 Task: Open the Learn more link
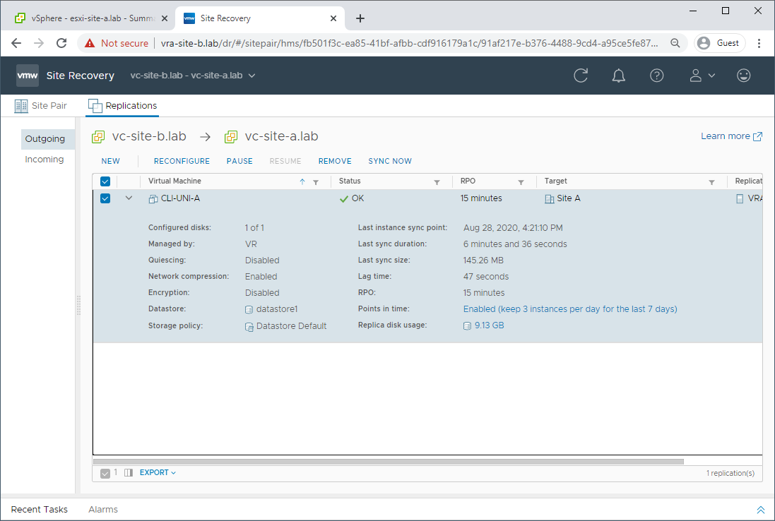click(x=731, y=136)
